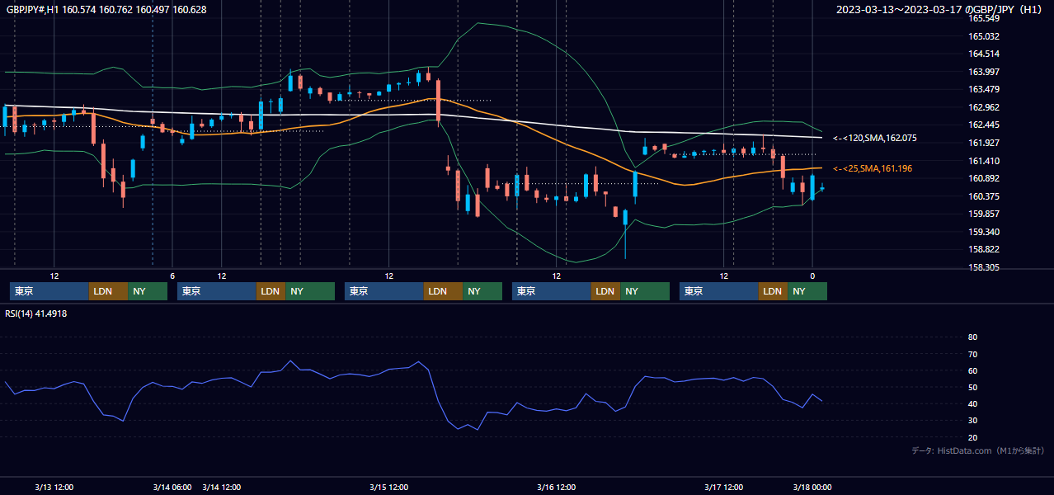
Task: Click the orange 25 SMA line end
Action: pyautogui.click(x=821, y=168)
